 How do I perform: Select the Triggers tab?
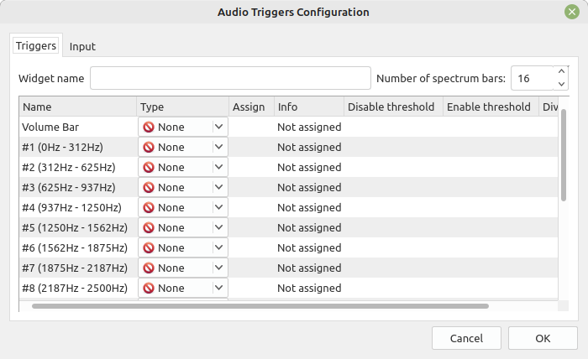point(36,45)
